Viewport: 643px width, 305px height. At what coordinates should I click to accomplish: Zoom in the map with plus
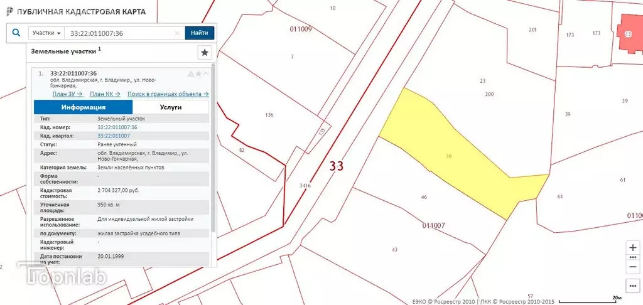coord(633,248)
